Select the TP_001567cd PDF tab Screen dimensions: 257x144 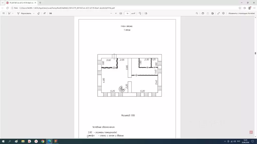21,3
